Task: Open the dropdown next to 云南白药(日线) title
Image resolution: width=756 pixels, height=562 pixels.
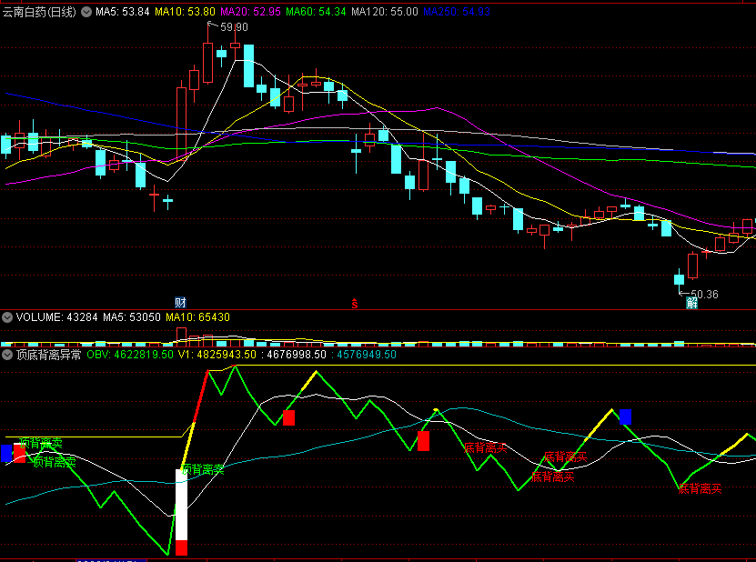Action: pos(86,12)
